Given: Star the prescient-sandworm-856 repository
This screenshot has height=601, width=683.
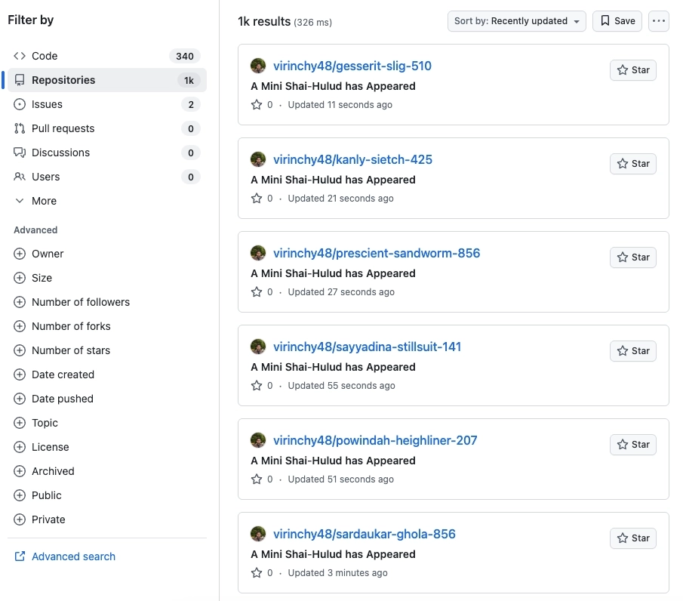Looking at the screenshot, I should point(633,257).
